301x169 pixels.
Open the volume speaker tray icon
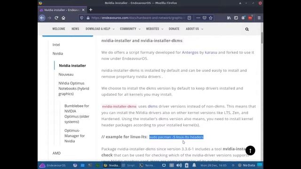coord(179,165)
